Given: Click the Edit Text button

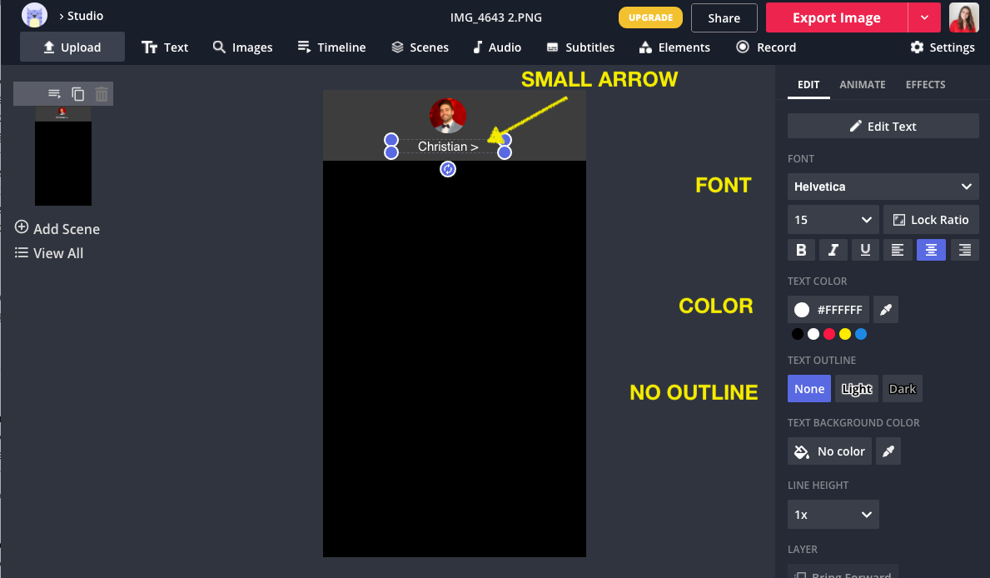Looking at the screenshot, I should [883, 126].
